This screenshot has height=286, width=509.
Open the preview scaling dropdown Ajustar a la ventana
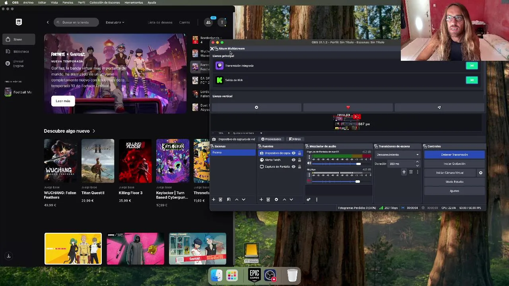click(247, 133)
